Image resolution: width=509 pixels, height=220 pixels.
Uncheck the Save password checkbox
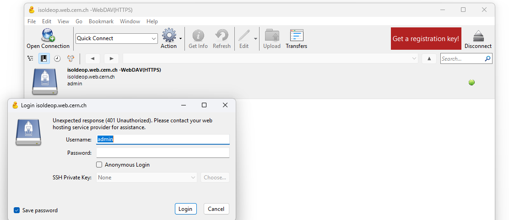(17, 210)
